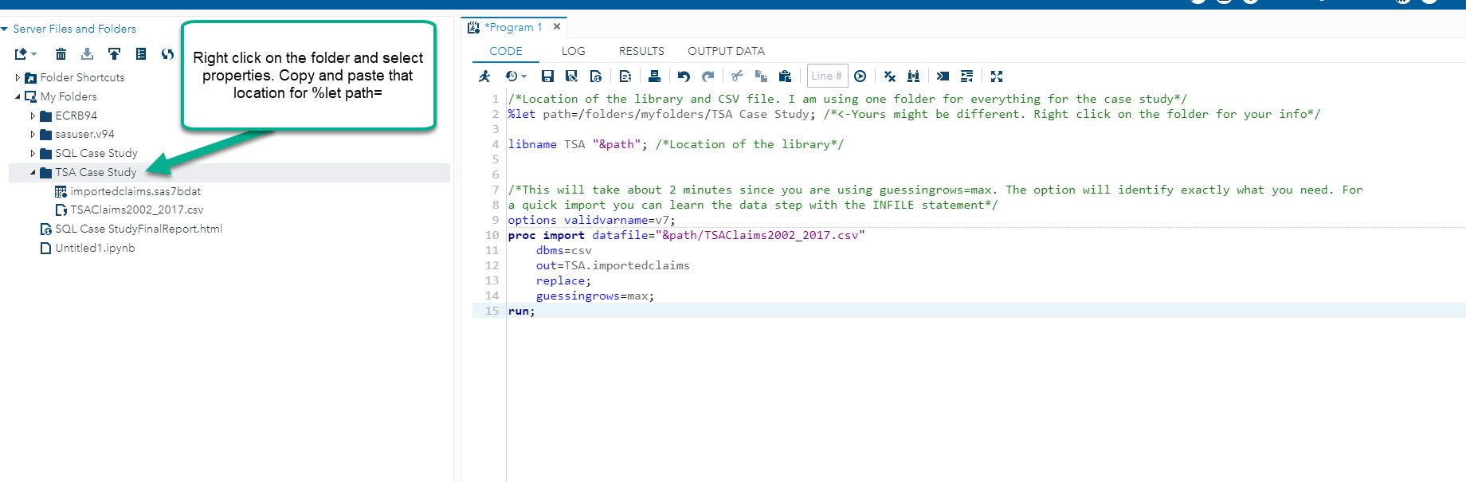Click the Line # input field
Viewport: 1466px width, 482px height.
click(x=826, y=76)
